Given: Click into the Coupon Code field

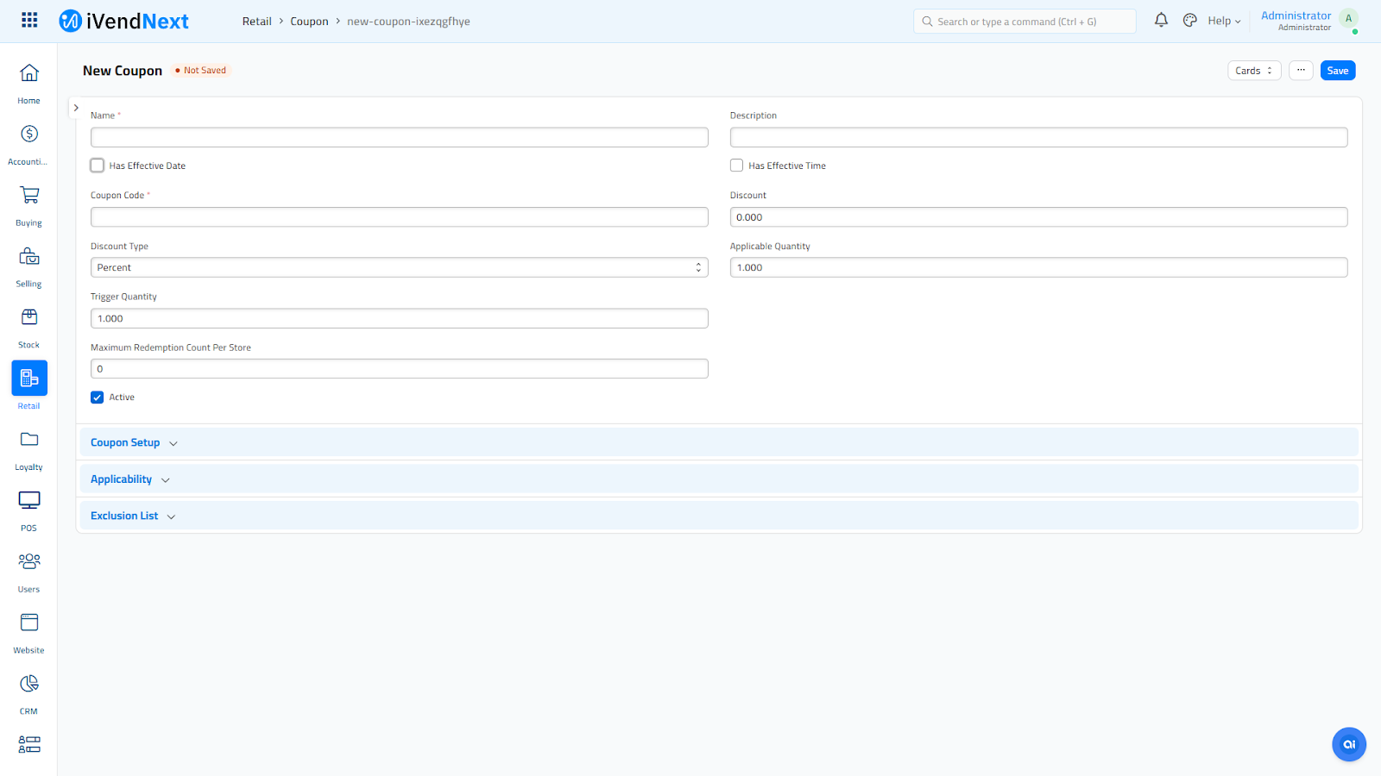Looking at the screenshot, I should tap(399, 217).
